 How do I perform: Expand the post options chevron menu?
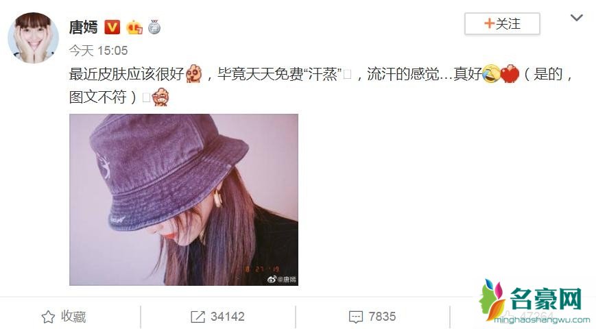(x=576, y=17)
